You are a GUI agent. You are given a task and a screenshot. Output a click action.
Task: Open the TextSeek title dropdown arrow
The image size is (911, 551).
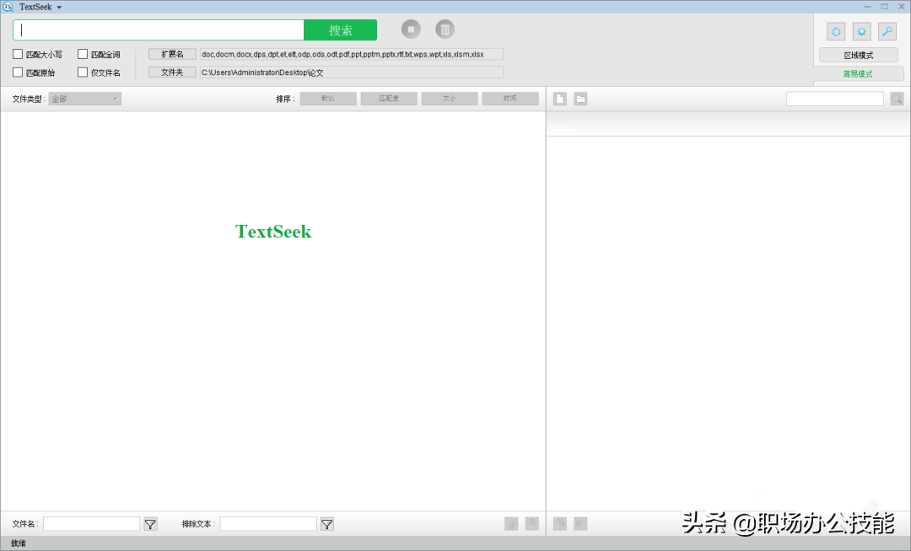59,8
